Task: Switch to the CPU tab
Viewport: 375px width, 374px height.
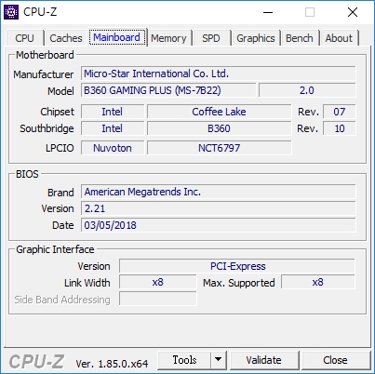Action: point(25,38)
